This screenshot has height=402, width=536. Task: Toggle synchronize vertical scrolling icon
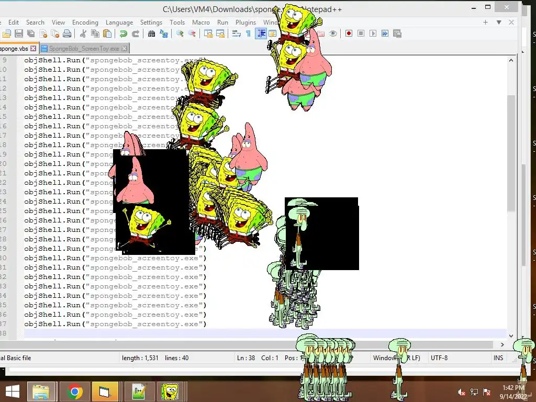tap(208, 33)
